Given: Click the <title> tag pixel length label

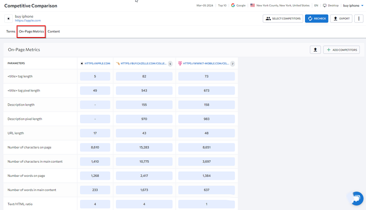Looking at the screenshot, I should point(24,91).
